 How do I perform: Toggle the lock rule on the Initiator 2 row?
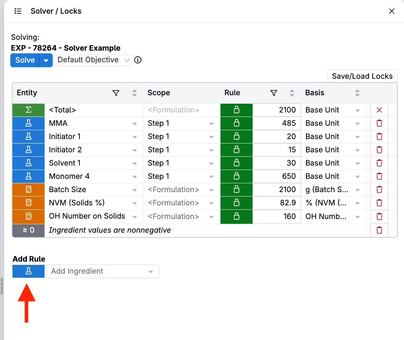pos(236,150)
